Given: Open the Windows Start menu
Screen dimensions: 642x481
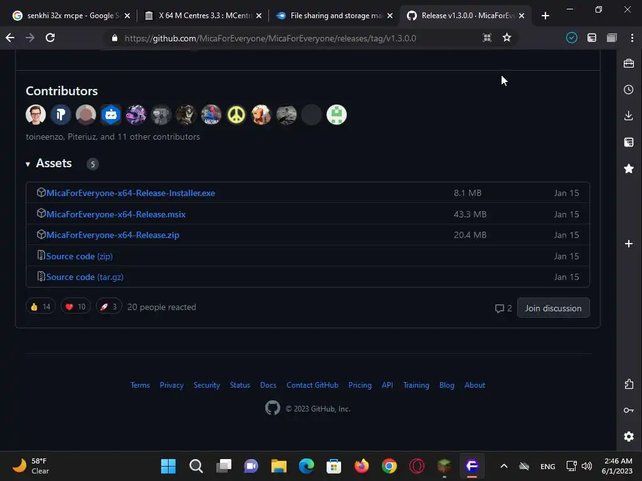Looking at the screenshot, I should (168, 466).
